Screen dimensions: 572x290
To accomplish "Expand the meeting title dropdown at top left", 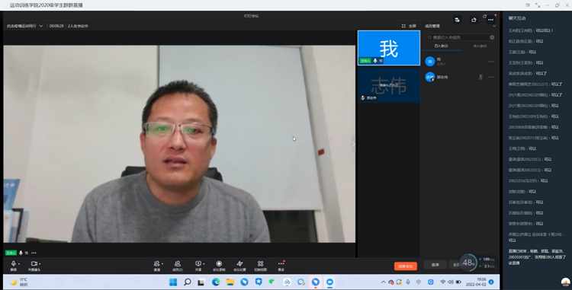I will coord(41,26).
